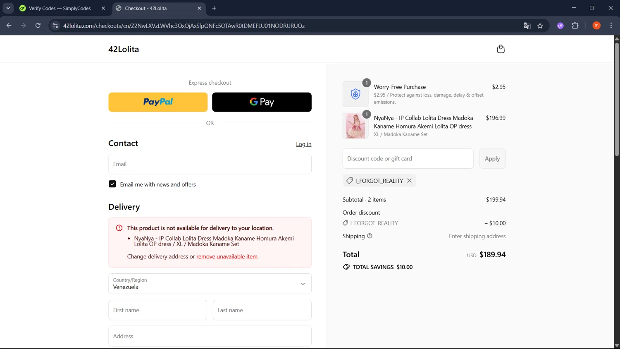Open a new browser tab
Image resolution: width=620 pixels, height=349 pixels.
click(x=214, y=8)
